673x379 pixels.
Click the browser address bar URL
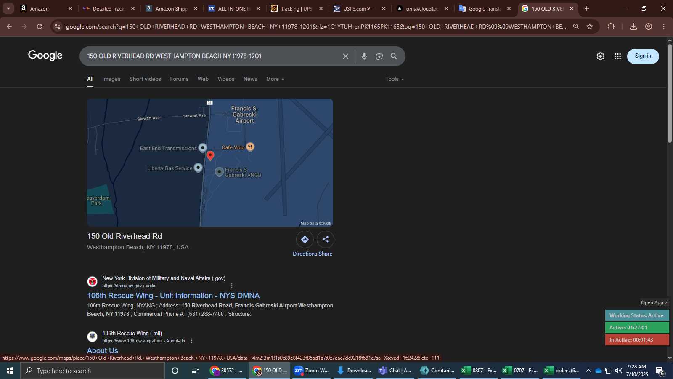pos(315,27)
